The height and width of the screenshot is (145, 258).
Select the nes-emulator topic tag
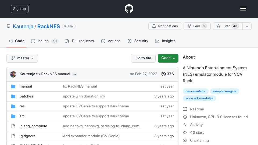tap(195, 91)
